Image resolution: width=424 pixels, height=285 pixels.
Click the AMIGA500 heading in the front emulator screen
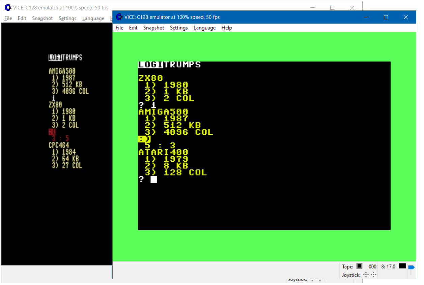[x=163, y=112]
